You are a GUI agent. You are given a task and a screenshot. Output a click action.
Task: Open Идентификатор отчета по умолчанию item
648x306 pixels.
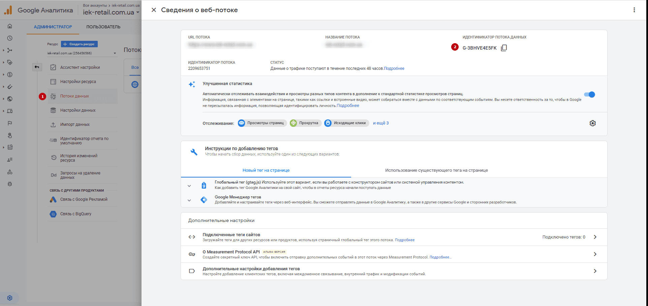[83, 141]
